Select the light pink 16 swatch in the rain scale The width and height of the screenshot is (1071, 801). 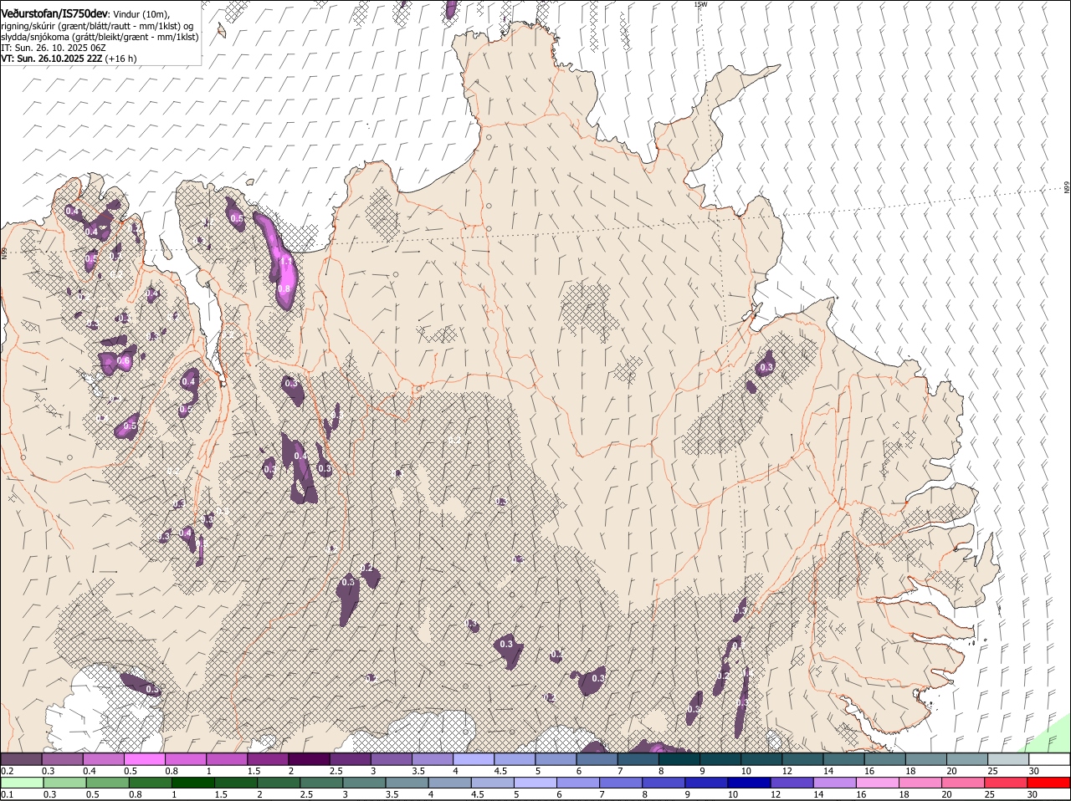click(877, 783)
